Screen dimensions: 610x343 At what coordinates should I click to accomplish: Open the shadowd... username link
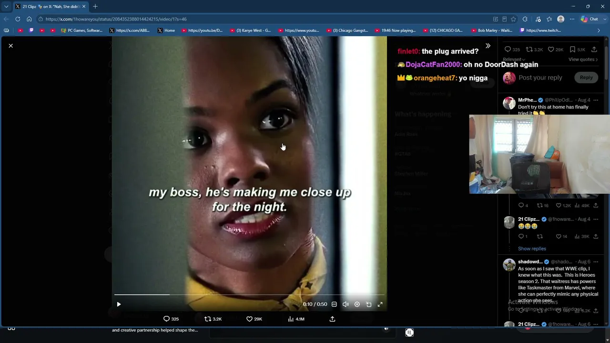coord(530,262)
